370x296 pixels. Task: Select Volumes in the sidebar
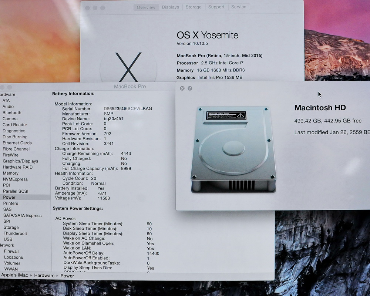coord(12,263)
